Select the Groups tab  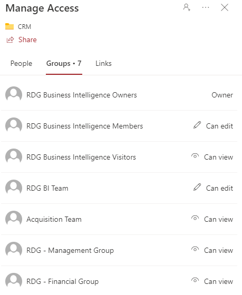pos(64,63)
